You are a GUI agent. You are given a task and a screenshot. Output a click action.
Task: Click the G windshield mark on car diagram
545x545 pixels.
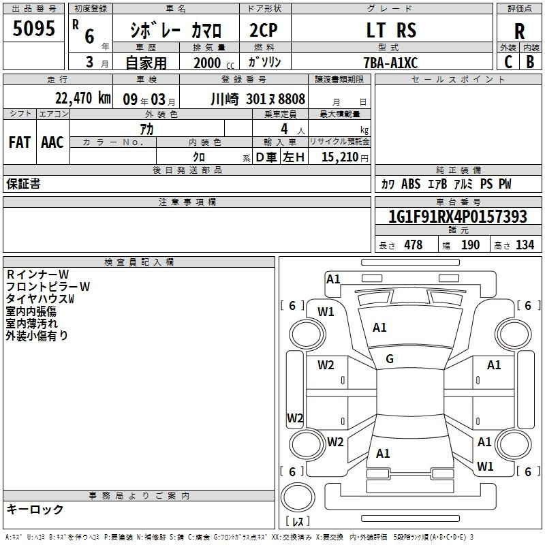(390, 359)
